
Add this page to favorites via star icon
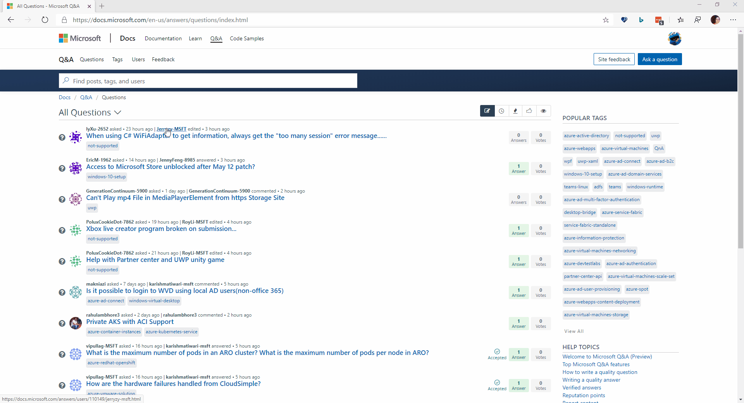(606, 20)
